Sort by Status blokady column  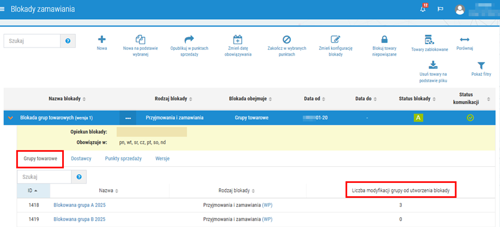418,99
